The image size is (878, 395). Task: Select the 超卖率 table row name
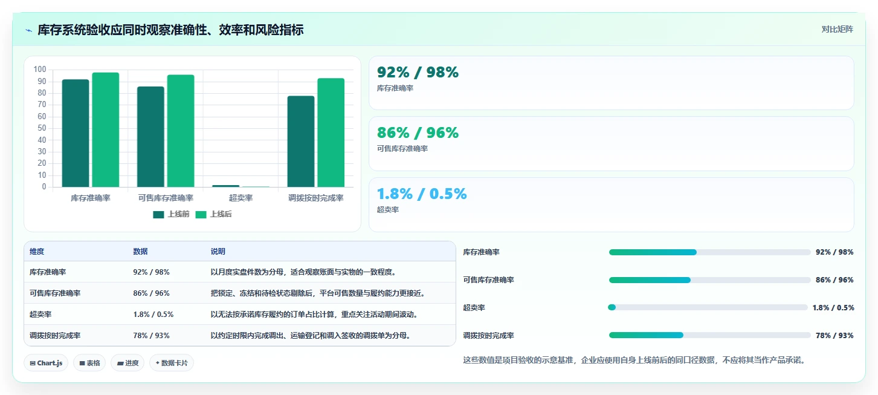tap(40, 315)
